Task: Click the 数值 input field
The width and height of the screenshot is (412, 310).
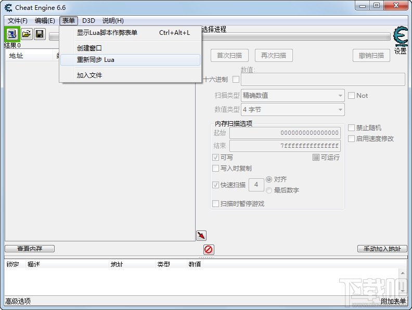Action: [x=323, y=80]
